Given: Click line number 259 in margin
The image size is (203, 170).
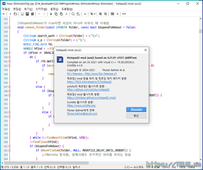Looking at the screenshot, I should click(x=6, y=138).
